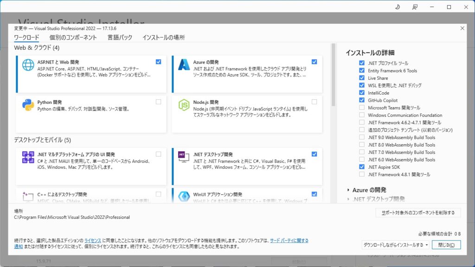
Task: Check .NET Framework 4.8.1 開発ツール
Action: click(362, 174)
